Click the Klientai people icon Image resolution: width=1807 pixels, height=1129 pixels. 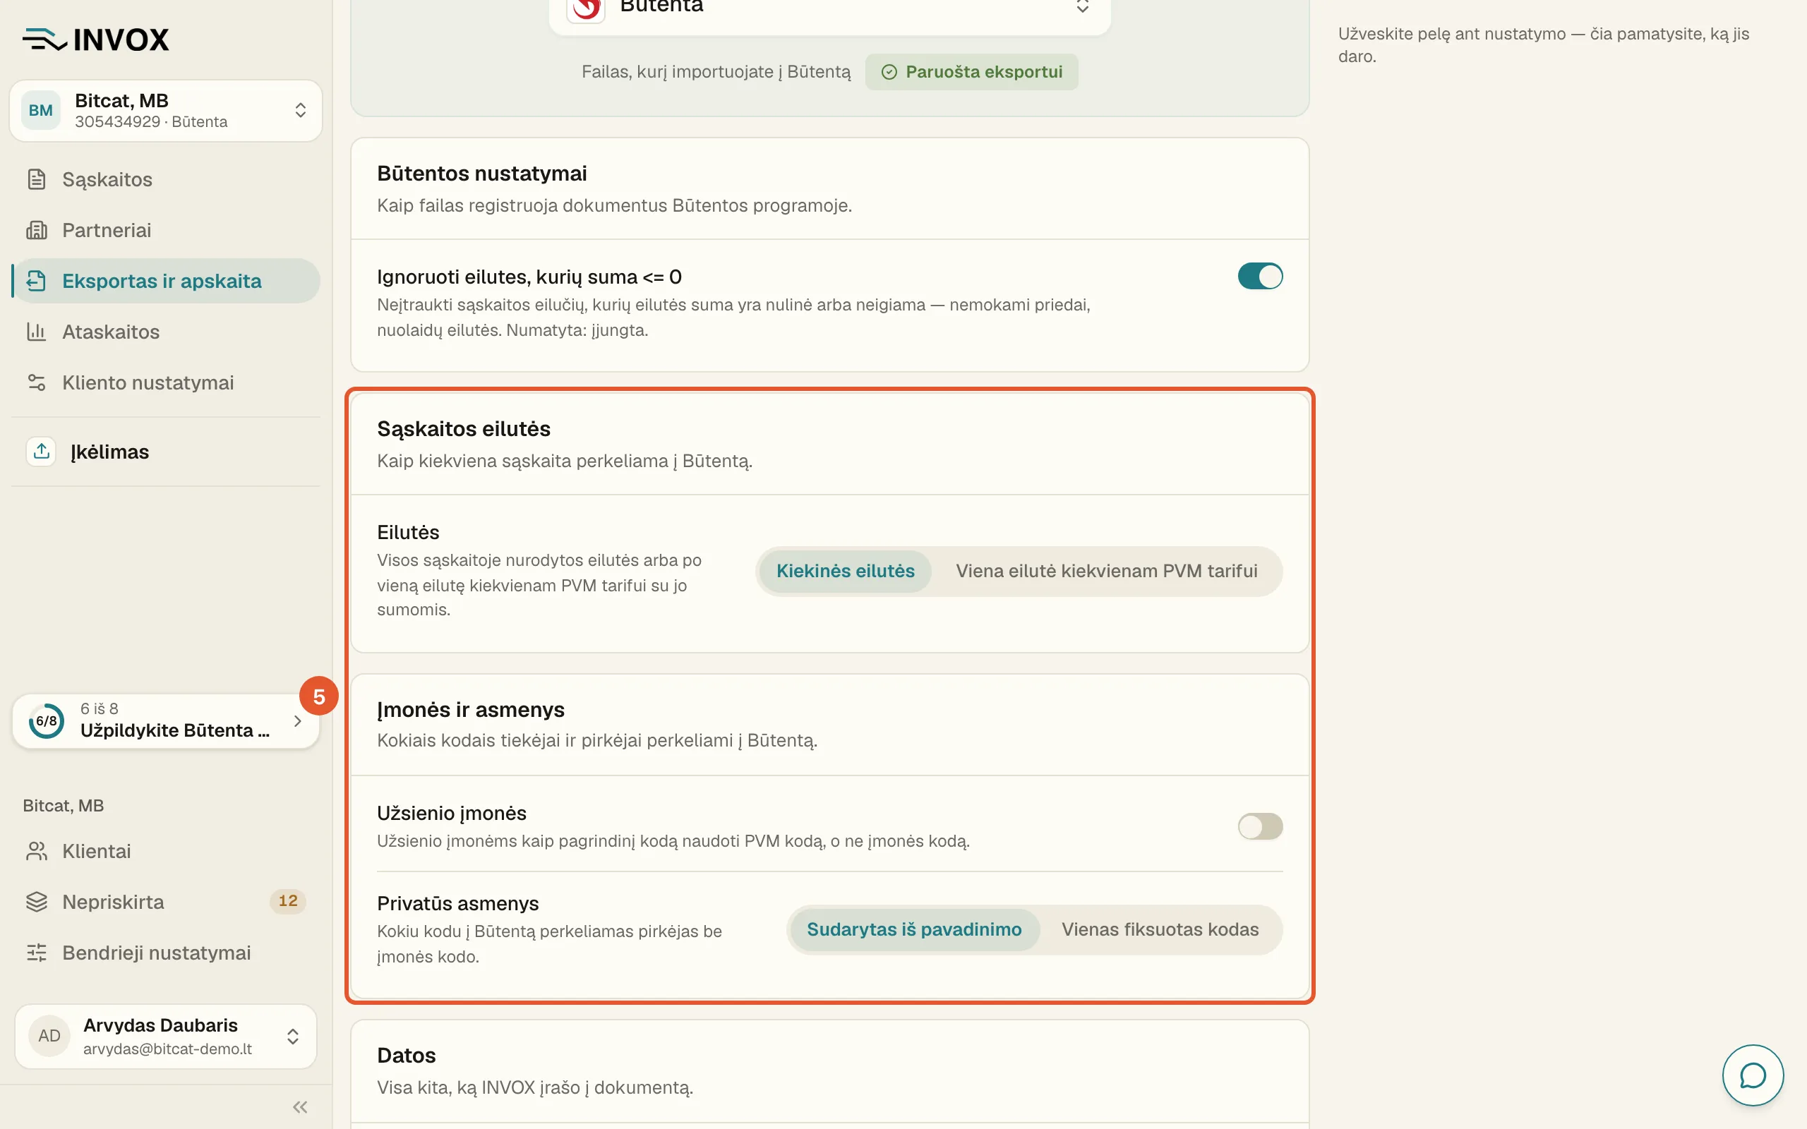click(37, 851)
